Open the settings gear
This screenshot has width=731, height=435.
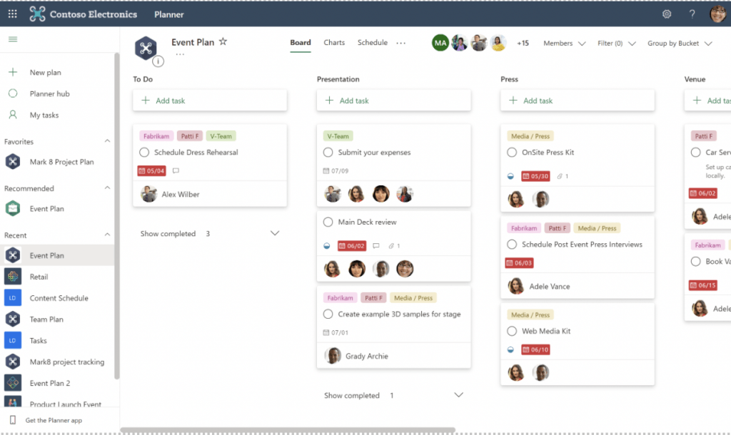pyautogui.click(x=667, y=14)
